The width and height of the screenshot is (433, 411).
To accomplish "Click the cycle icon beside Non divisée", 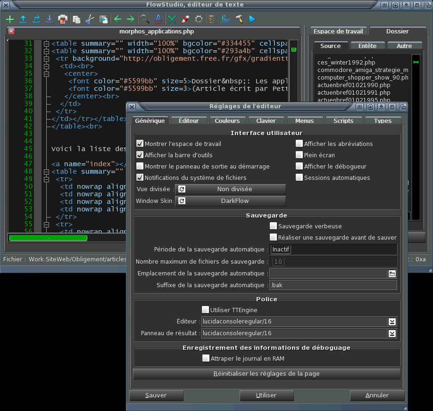I will click(x=182, y=189).
